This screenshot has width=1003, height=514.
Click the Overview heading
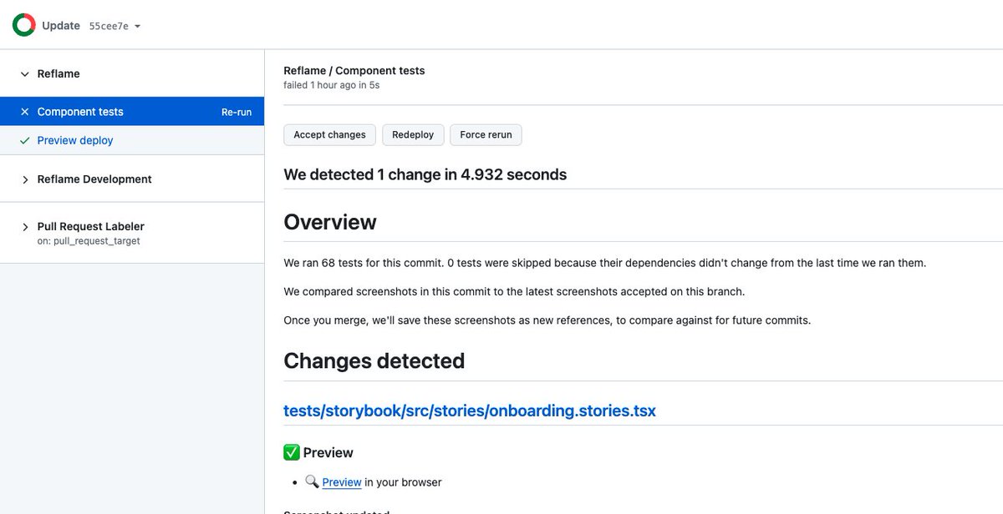tap(330, 222)
